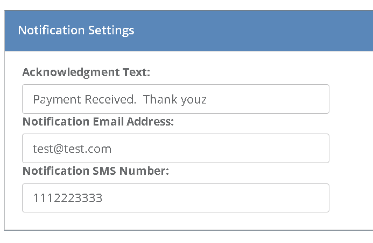The width and height of the screenshot is (373, 243).
Task: Click the word "Thank" in the acknowledgment field
Action: (x=159, y=100)
